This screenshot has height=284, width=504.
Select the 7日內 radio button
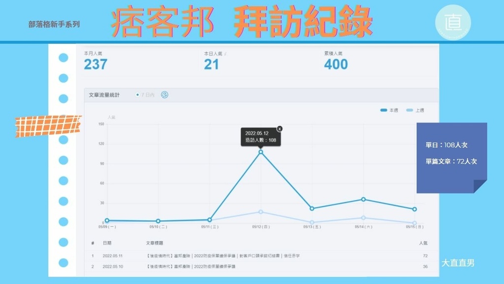point(137,95)
